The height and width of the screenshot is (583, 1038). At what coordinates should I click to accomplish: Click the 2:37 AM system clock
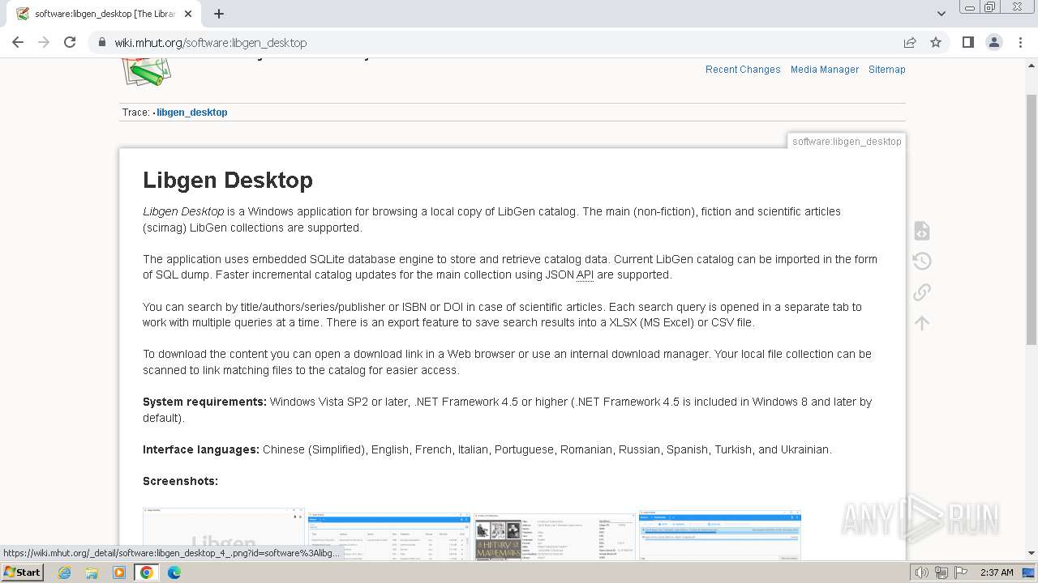[x=997, y=572]
